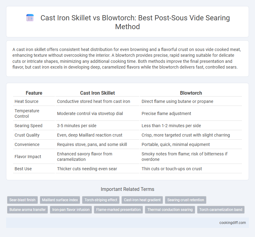Click the Crust Quality row label
Screen dimensions: 255x237
[27, 135]
